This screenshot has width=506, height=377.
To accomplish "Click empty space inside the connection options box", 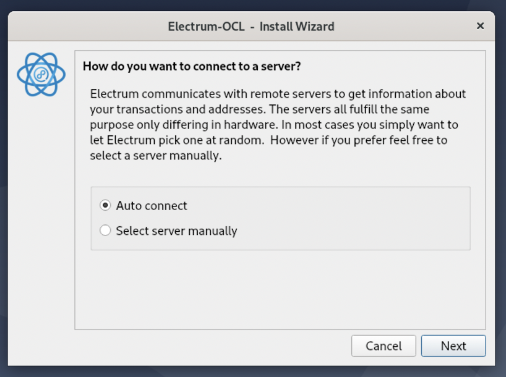I will pos(355,218).
